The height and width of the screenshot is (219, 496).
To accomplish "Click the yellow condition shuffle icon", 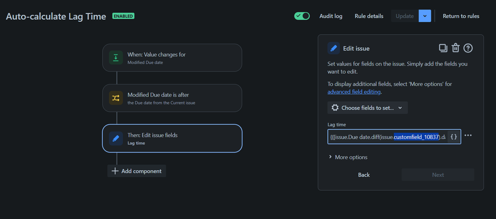I will coord(116,98).
